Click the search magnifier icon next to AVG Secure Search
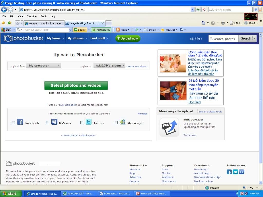The width and height of the screenshot is (263, 197). [x=256, y=10]
